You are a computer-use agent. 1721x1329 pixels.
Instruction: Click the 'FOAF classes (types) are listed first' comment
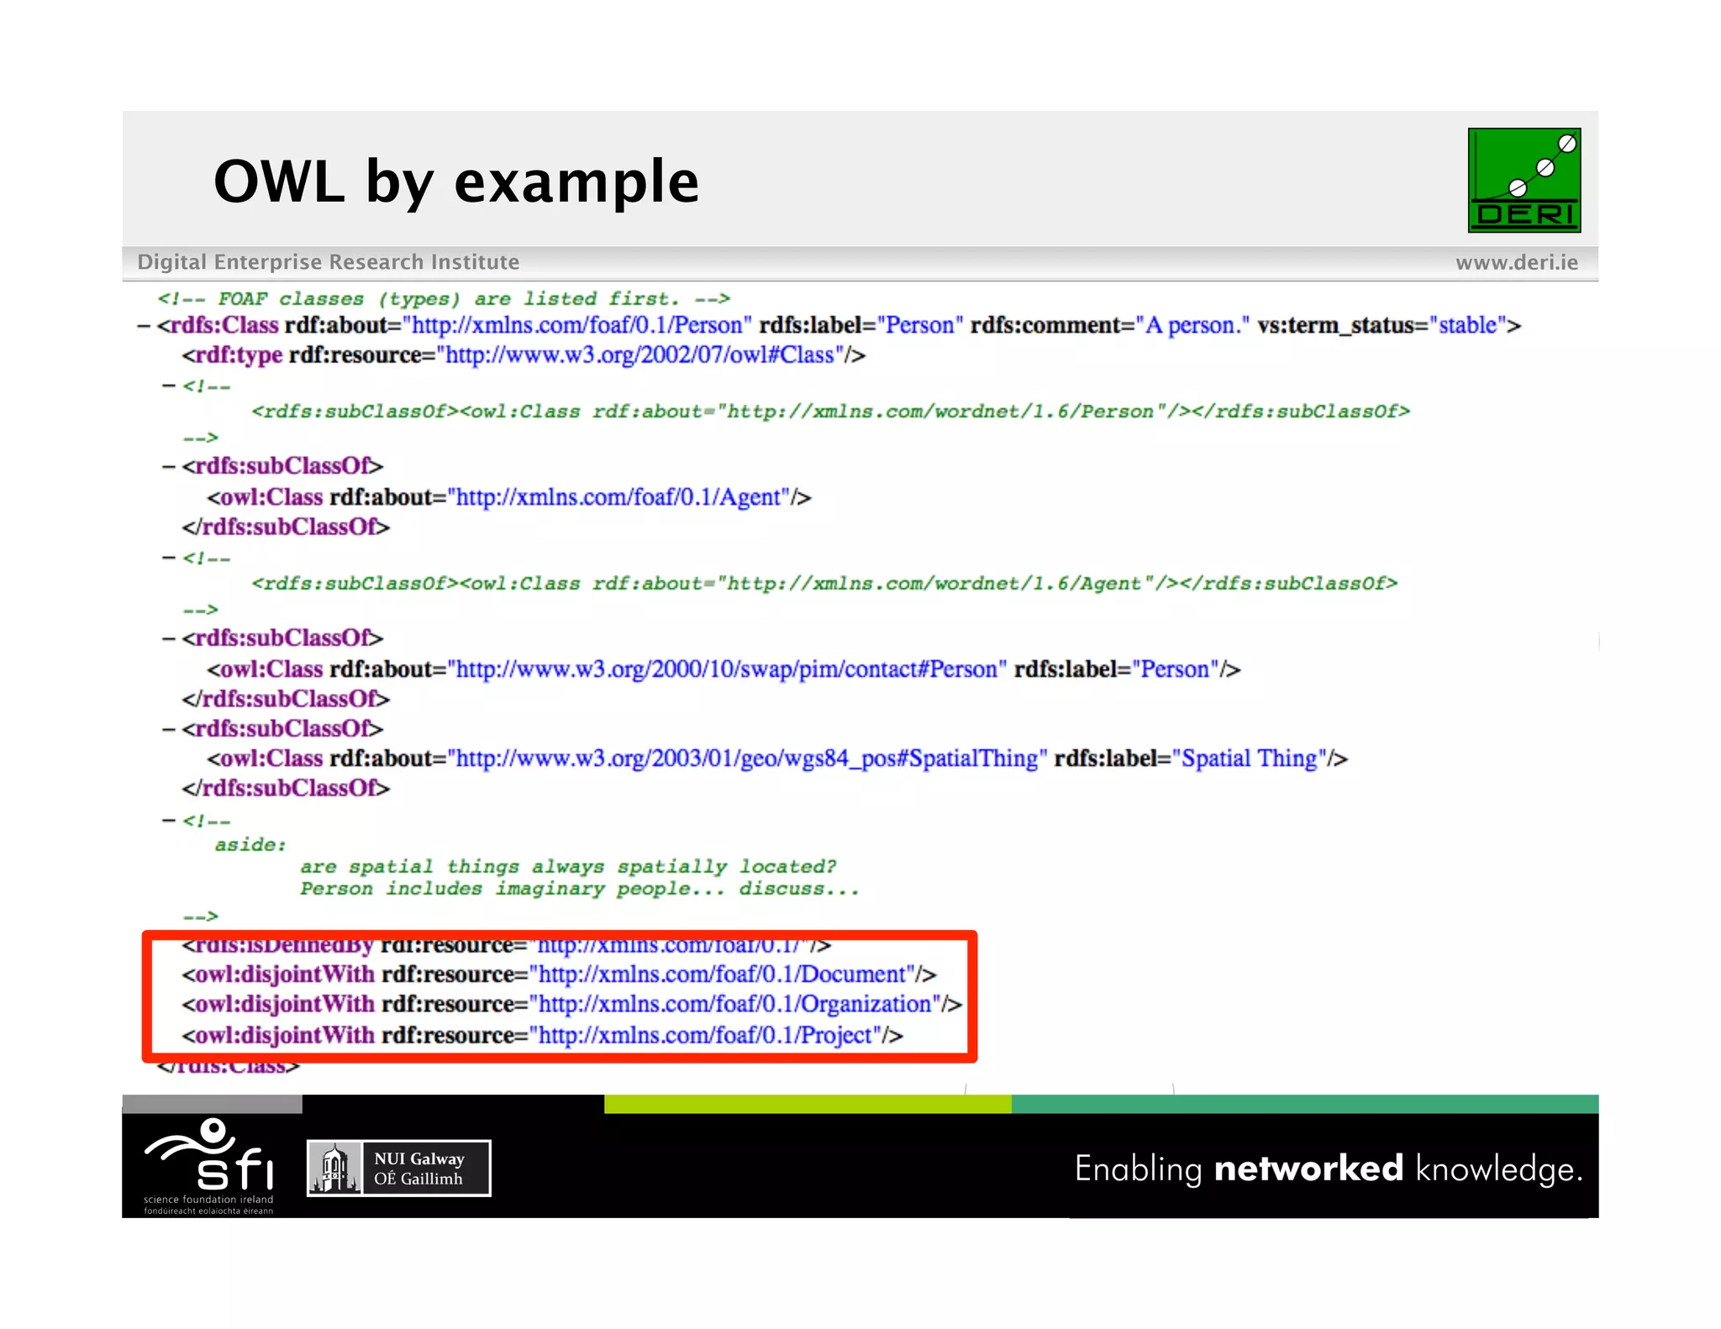point(444,298)
